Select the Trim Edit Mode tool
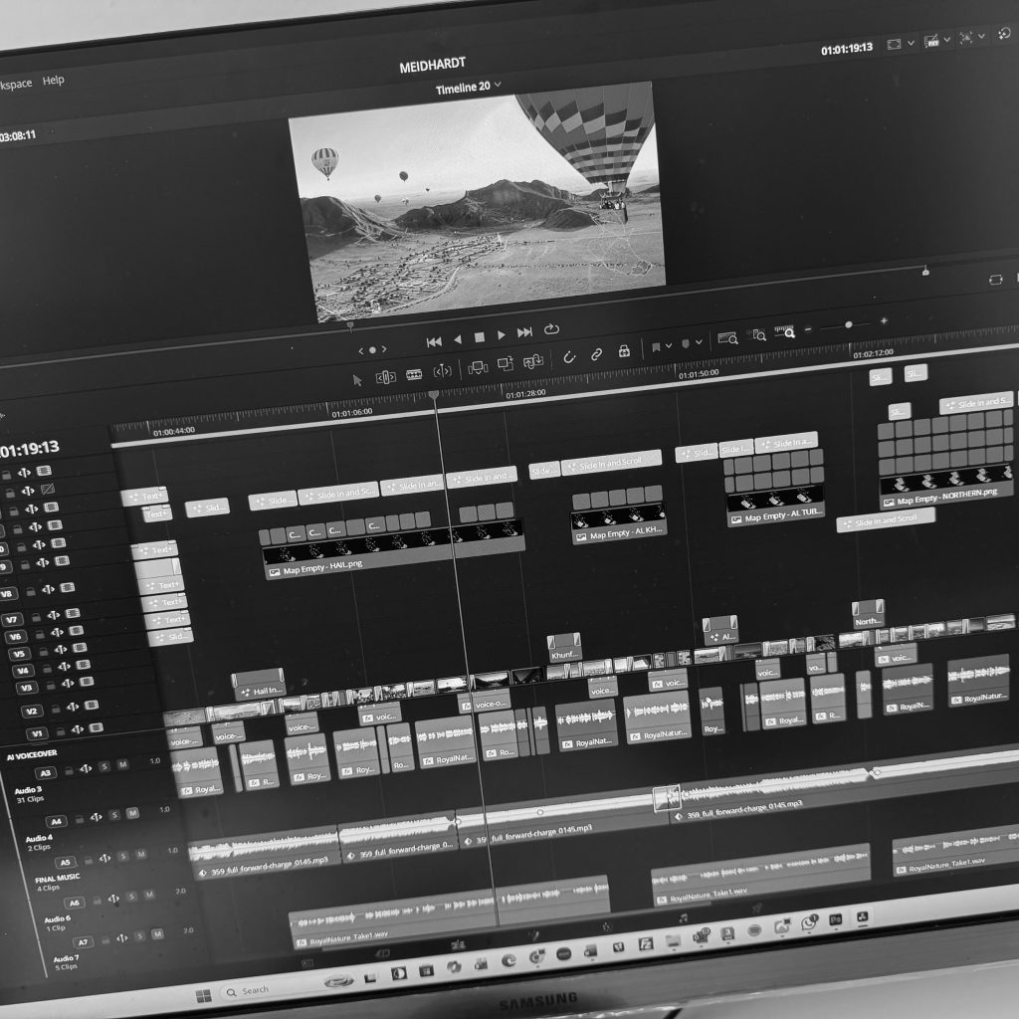This screenshot has width=1019, height=1019. [386, 377]
